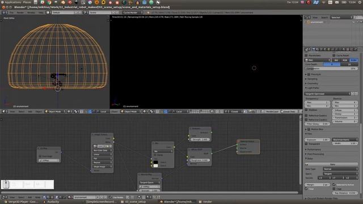363x204 pixels.
Task: Enable the Film Transparent checkbox
Action: click(306, 144)
